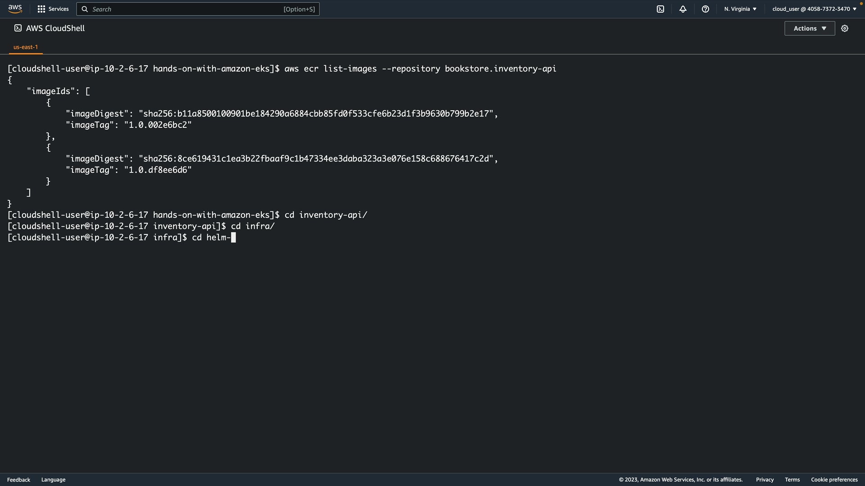The image size is (865, 486).
Task: Expand the Actions dropdown
Action: tap(810, 28)
